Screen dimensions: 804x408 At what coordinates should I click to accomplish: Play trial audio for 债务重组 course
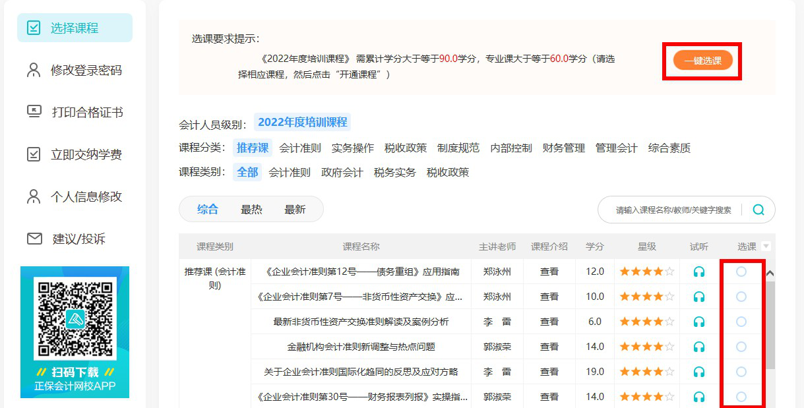click(x=698, y=271)
